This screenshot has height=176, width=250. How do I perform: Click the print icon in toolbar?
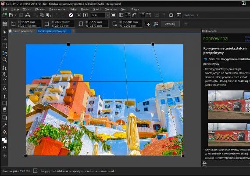pos(28,15)
